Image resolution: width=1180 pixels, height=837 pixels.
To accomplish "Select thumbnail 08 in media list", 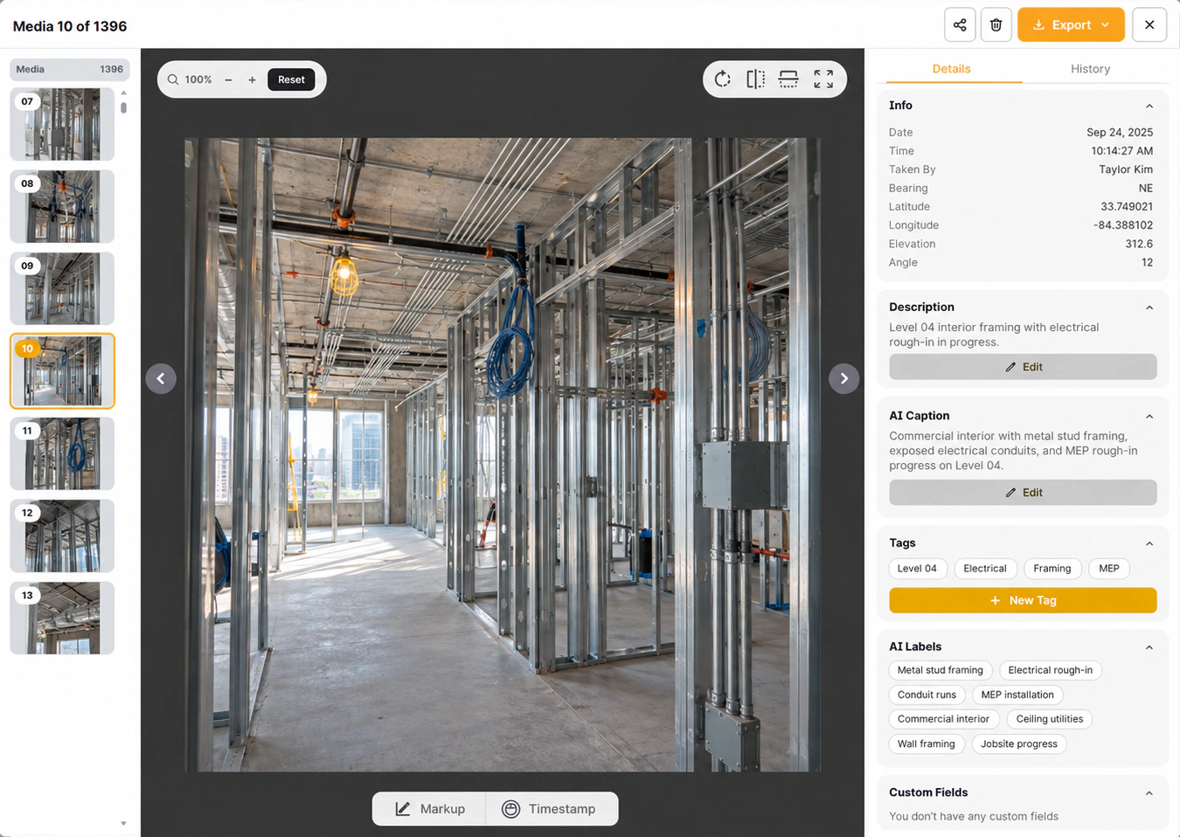I will (x=62, y=206).
